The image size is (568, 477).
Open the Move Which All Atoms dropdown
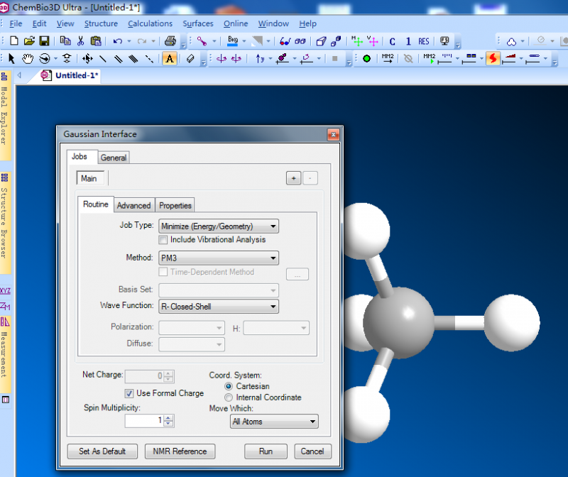(x=274, y=422)
